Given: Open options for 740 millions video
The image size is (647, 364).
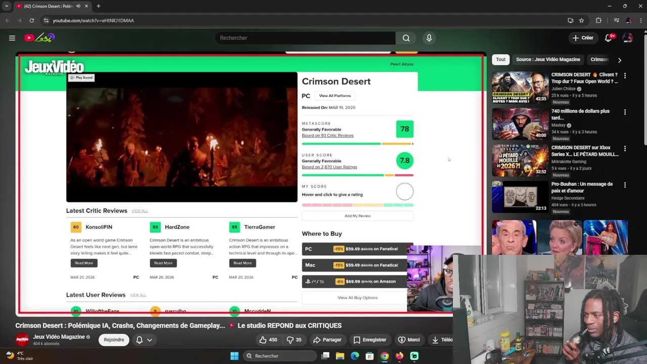Looking at the screenshot, I should click(625, 112).
